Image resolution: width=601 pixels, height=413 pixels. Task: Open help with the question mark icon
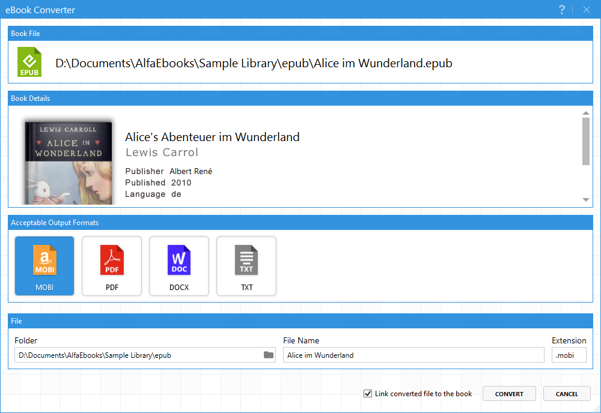click(562, 10)
